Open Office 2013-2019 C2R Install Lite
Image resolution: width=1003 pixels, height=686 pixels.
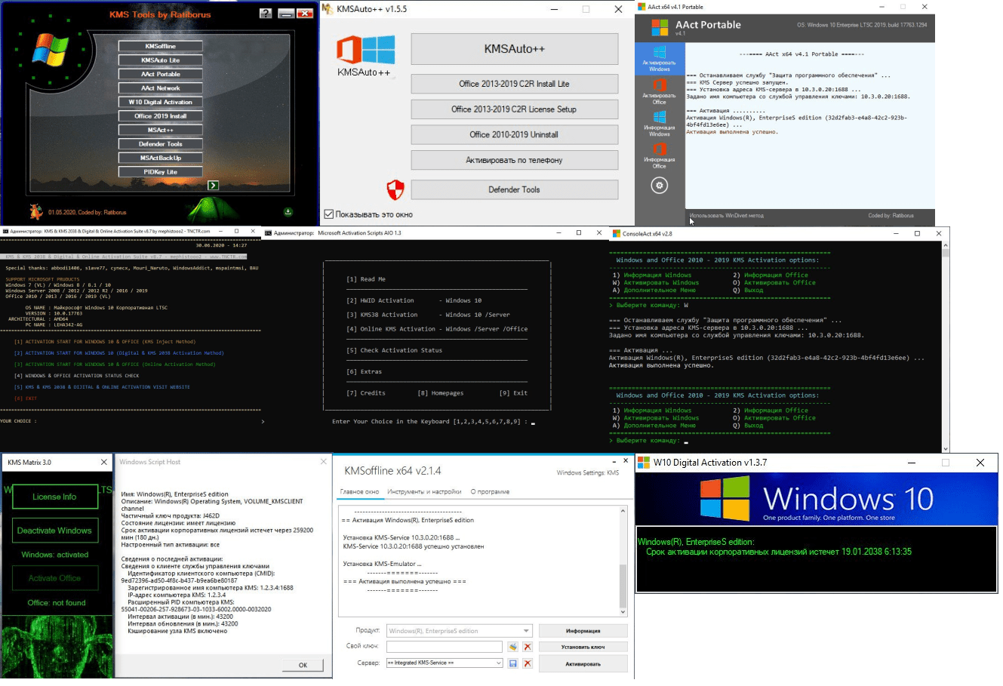point(514,84)
